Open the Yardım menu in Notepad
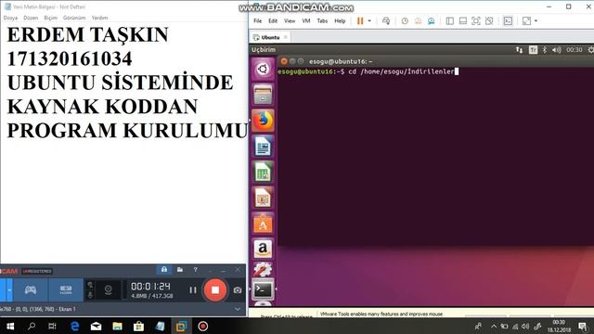The height and width of the screenshot is (334, 594). pos(99,18)
